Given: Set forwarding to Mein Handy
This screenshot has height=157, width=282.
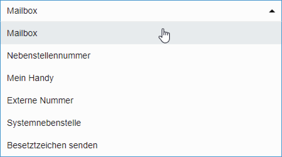Looking at the screenshot, I should [30, 78].
